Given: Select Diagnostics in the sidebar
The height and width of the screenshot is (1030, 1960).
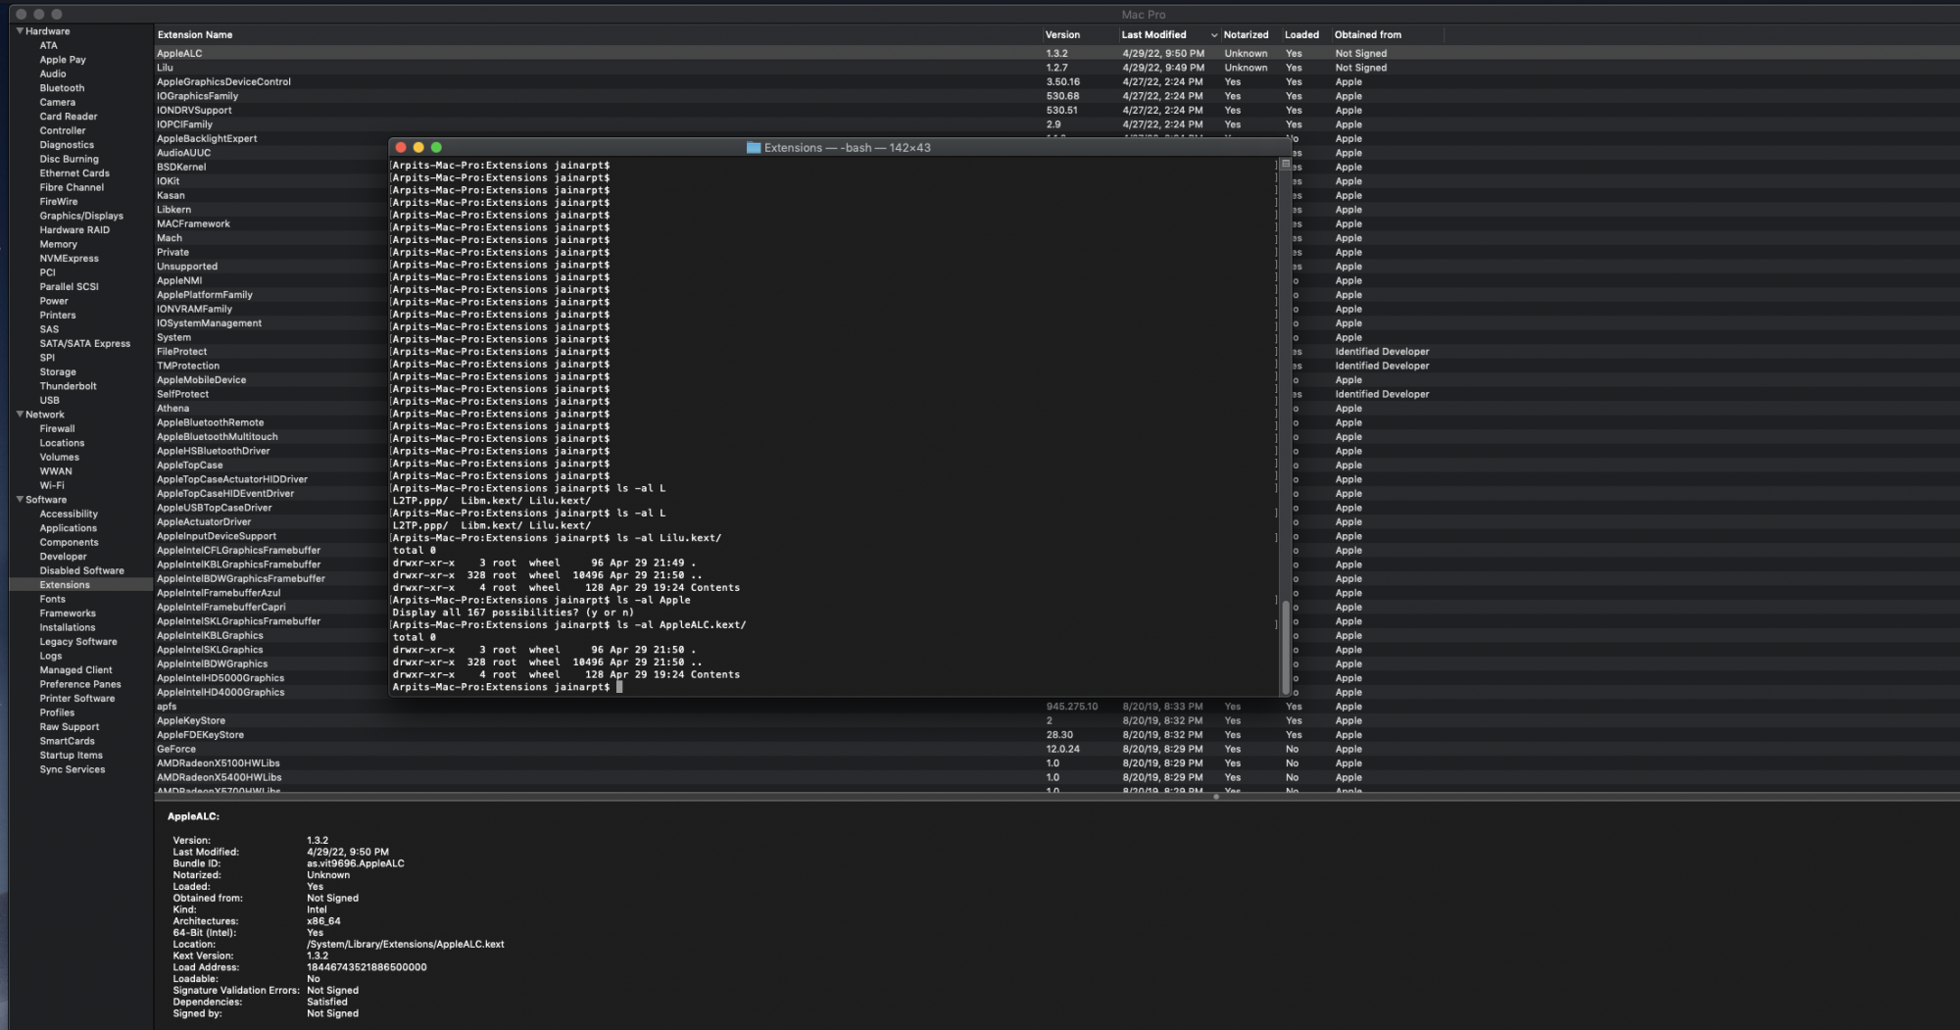Looking at the screenshot, I should (x=67, y=145).
